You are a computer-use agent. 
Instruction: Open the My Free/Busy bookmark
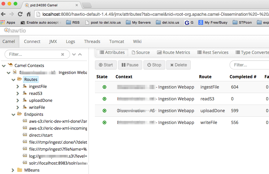point(213,22)
